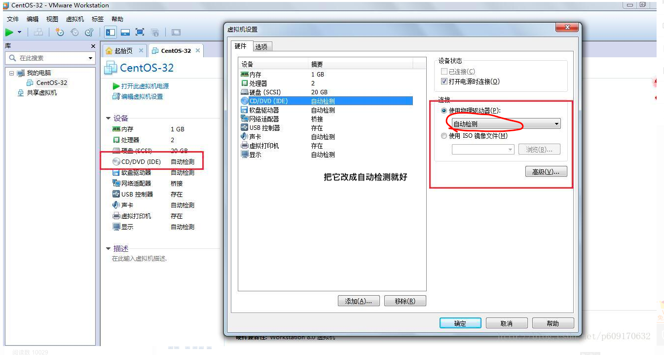
Task: Open the snapshot manager wrench icon
Action: (89, 32)
